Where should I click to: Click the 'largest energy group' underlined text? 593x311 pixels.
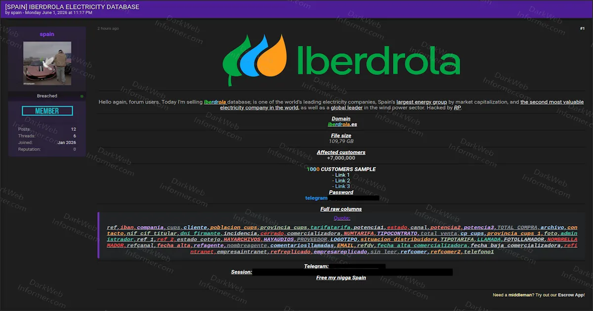[422, 102]
